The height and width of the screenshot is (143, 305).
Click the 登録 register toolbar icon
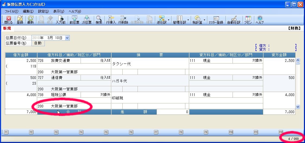[x=20, y=20]
